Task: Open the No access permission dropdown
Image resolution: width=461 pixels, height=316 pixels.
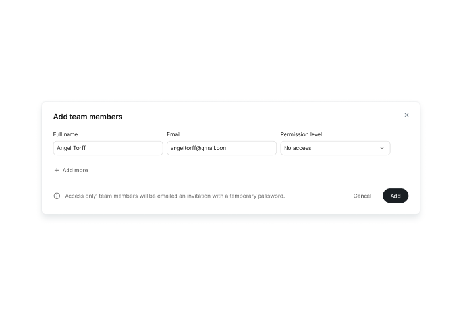Action: tap(335, 148)
